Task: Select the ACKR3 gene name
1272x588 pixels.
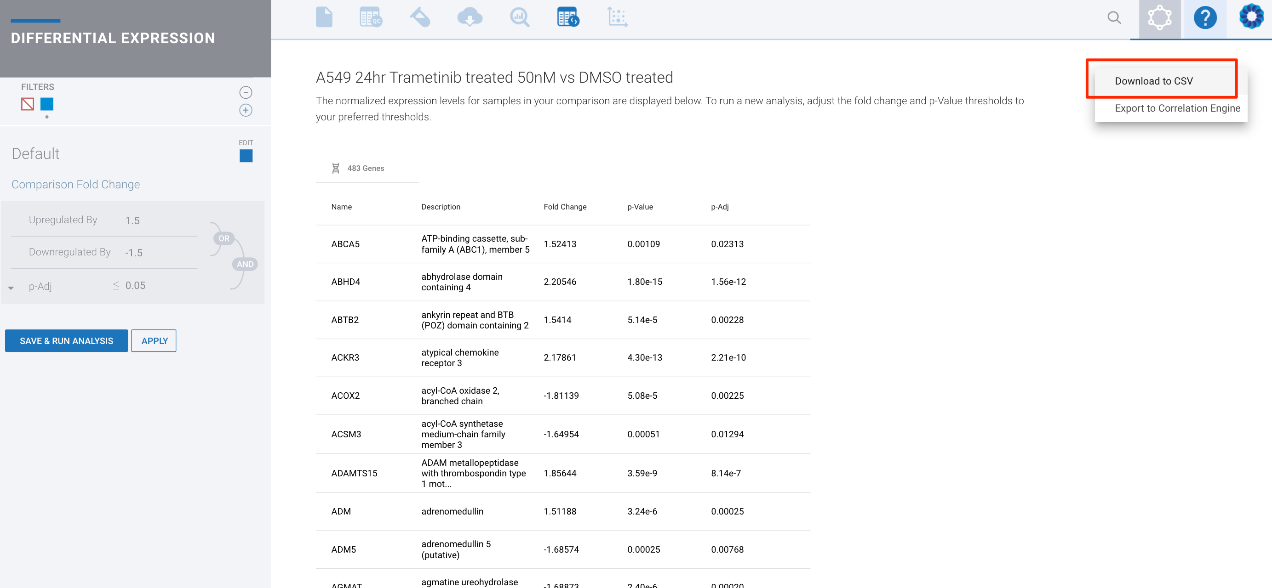Action: [345, 357]
